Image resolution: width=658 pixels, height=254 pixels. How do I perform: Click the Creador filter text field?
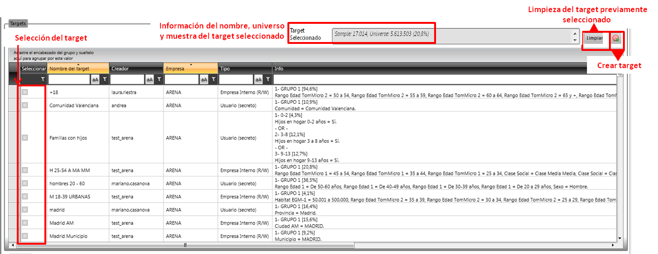(127, 80)
